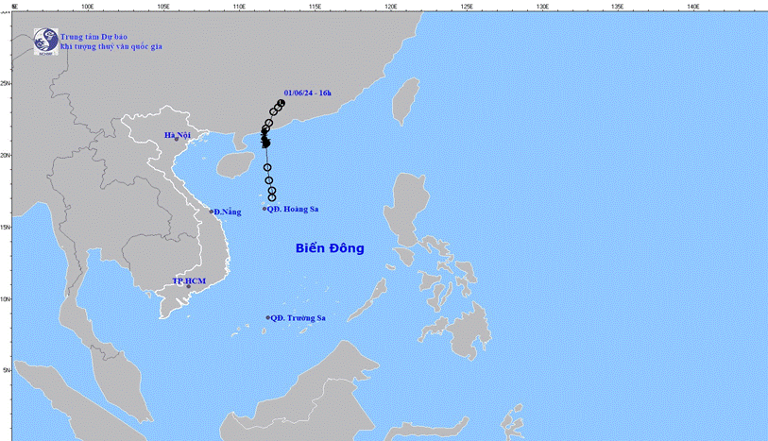Viewport: 768px width, 441px height.
Task: Click the TP.HCM city marker
Action: pos(188,286)
